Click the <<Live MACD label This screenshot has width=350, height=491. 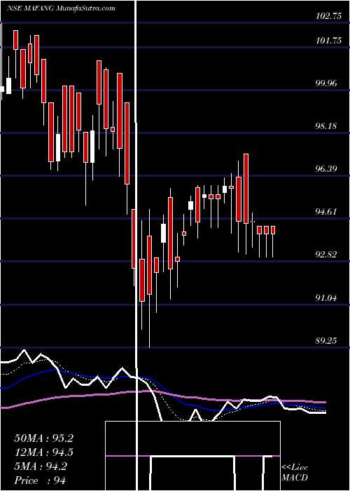coord(295,473)
